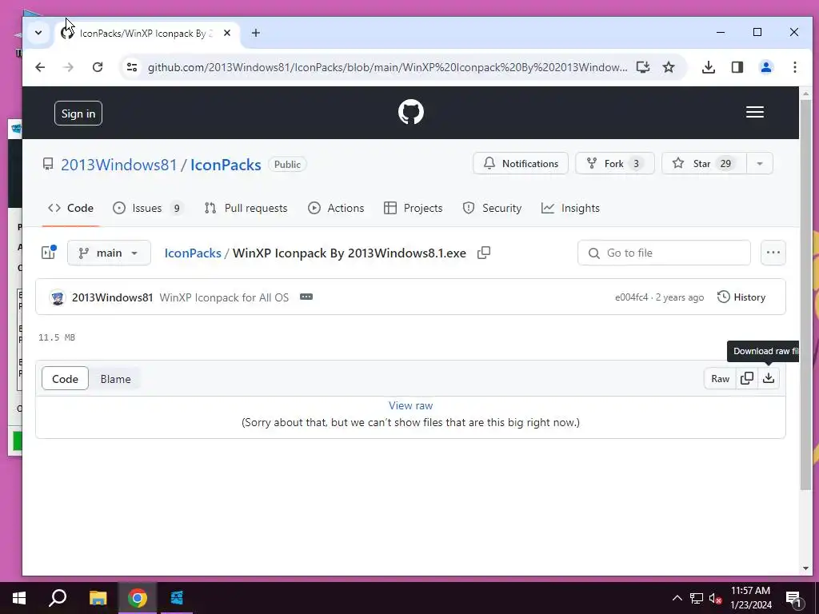This screenshot has width=819, height=614.
Task: Open the tab search dropdown chevron
Action: click(38, 33)
